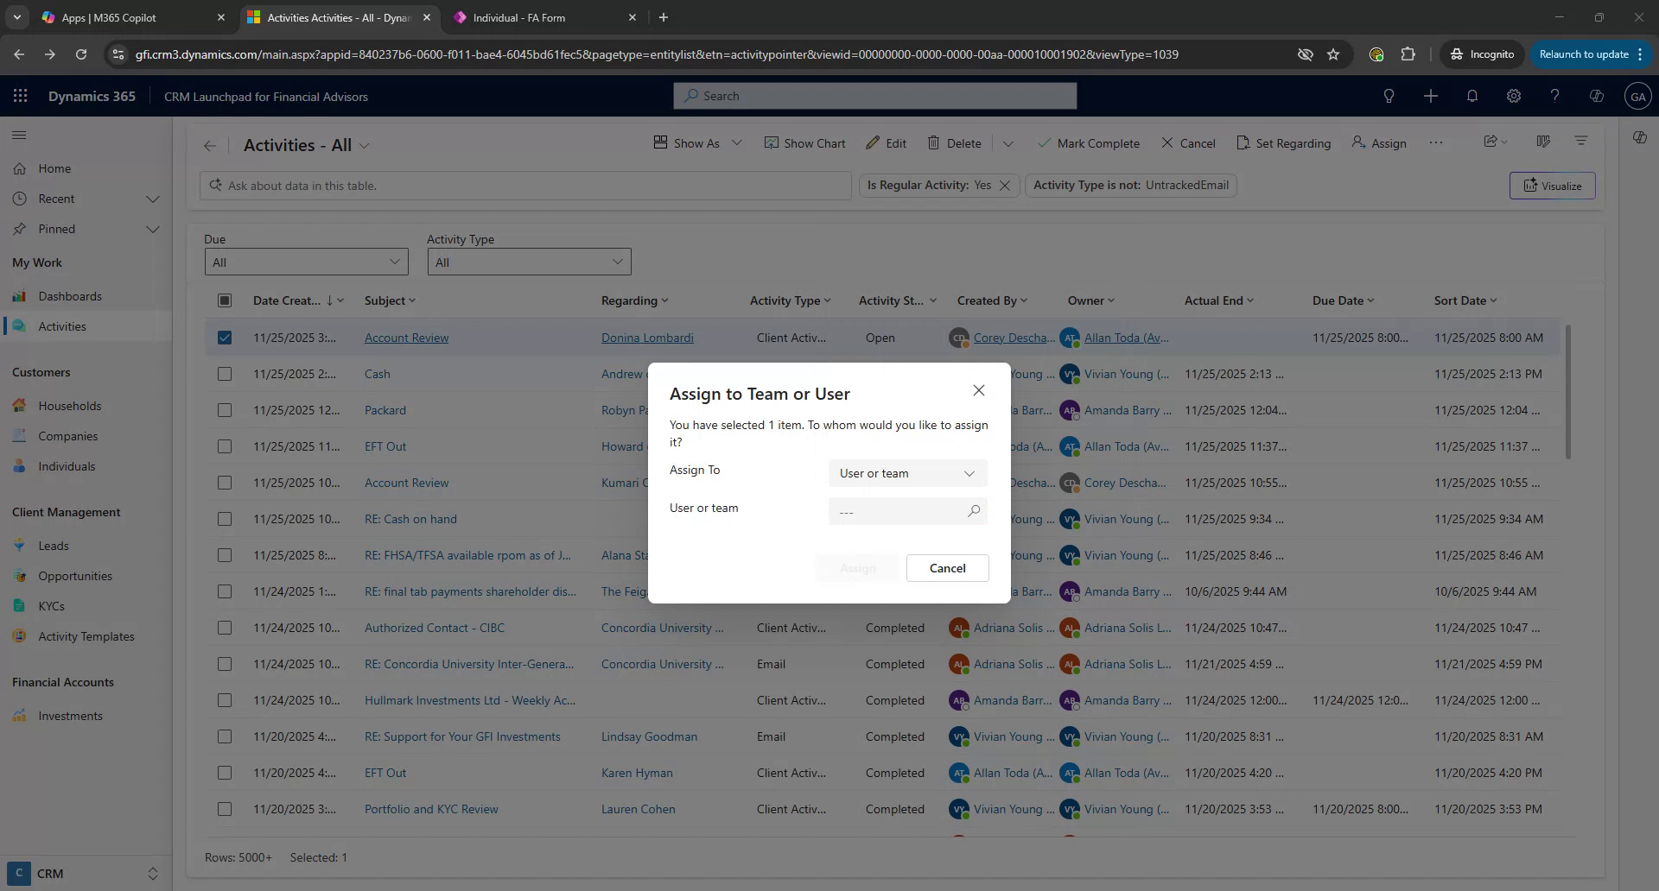Open the quick create plus icon

tap(1430, 96)
